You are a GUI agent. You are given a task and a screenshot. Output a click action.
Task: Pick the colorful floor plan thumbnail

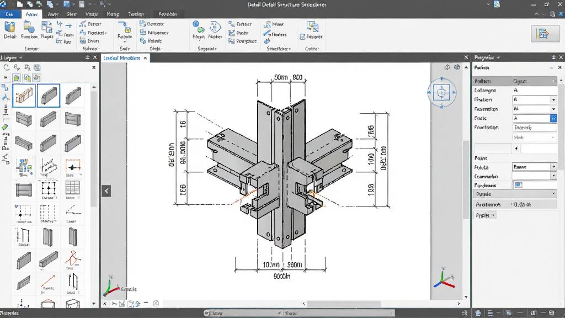click(24, 167)
